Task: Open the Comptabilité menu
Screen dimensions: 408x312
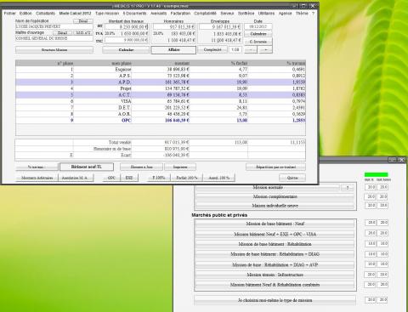Action: coord(206,14)
